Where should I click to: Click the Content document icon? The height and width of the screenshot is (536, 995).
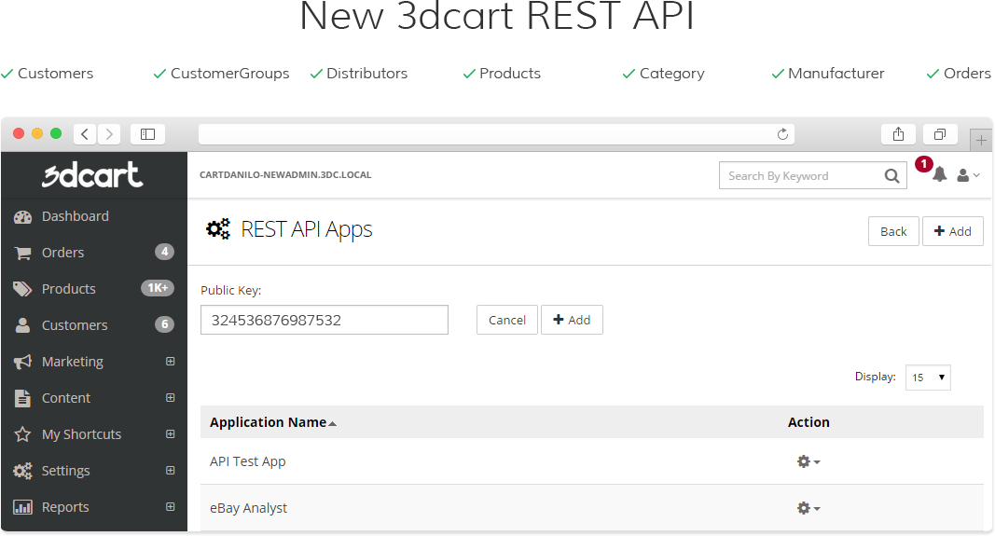(x=22, y=398)
